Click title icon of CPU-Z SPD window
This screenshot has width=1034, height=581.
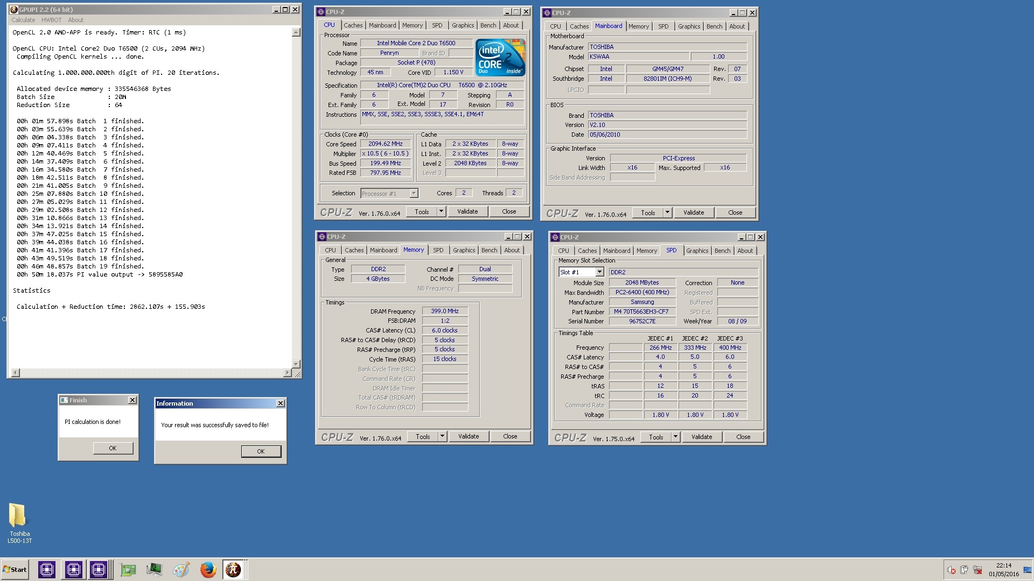[x=555, y=237]
